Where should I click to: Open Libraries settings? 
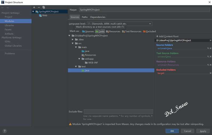[9, 25]
